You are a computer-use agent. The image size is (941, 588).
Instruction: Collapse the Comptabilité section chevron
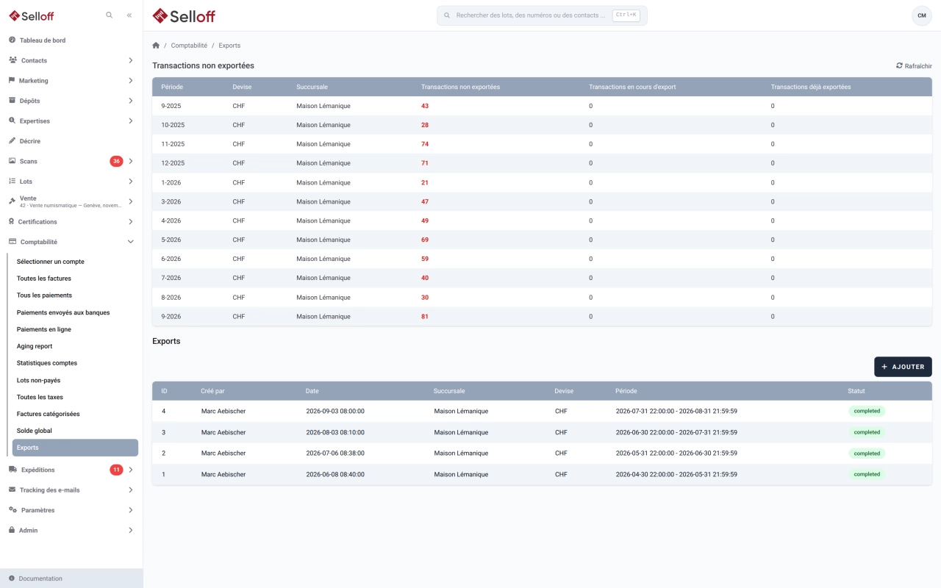131,242
